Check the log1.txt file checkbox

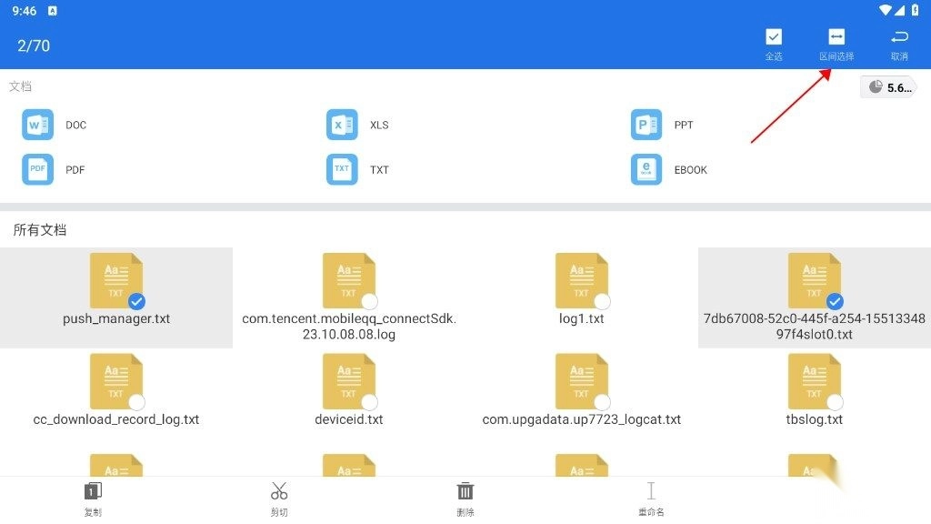pyautogui.click(x=602, y=301)
